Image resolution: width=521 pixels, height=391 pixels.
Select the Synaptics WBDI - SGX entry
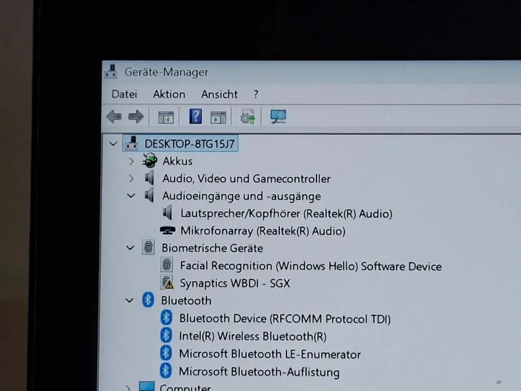234,283
